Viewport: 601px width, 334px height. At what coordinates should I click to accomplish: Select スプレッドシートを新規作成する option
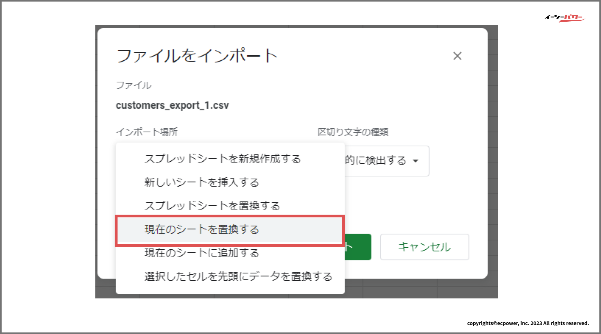click(x=222, y=159)
